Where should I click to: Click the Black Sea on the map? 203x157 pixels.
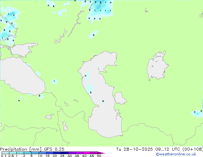(22, 77)
